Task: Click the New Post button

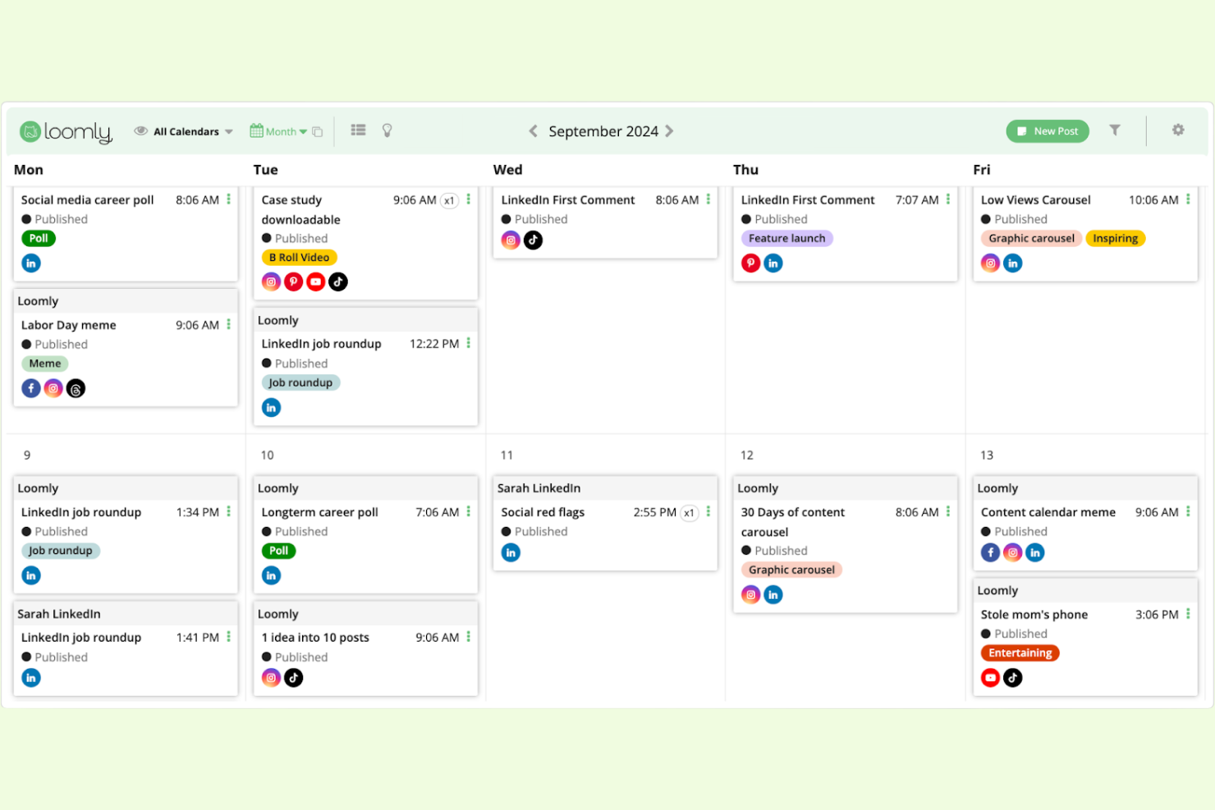Action: click(1048, 130)
